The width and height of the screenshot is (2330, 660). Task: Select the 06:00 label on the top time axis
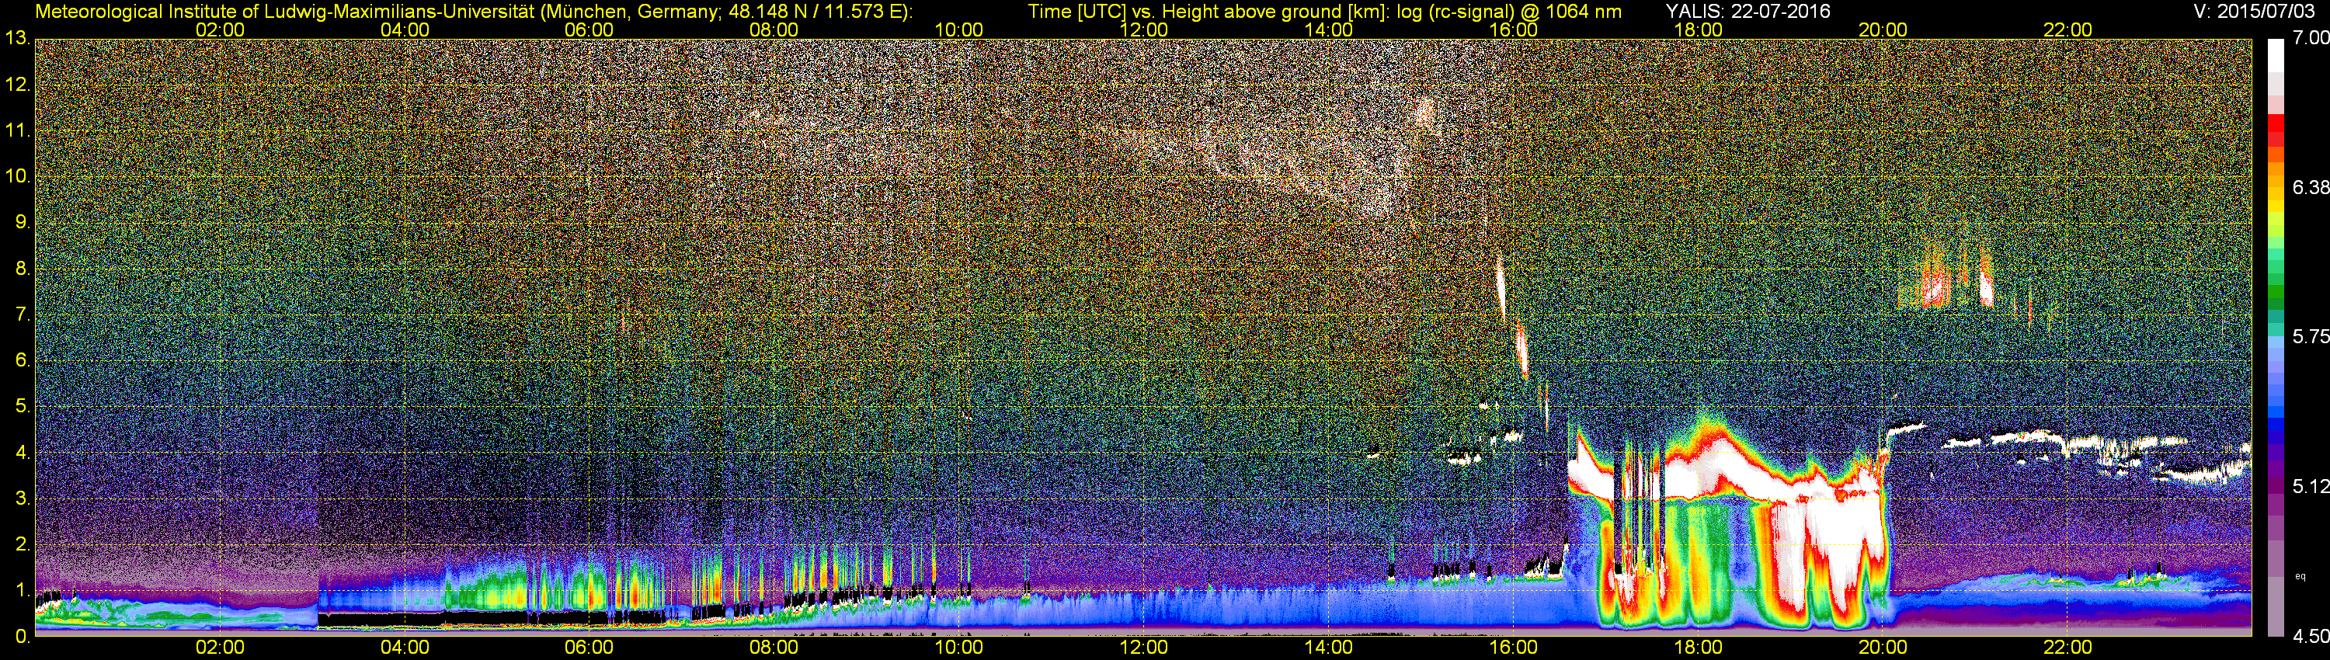[x=589, y=30]
